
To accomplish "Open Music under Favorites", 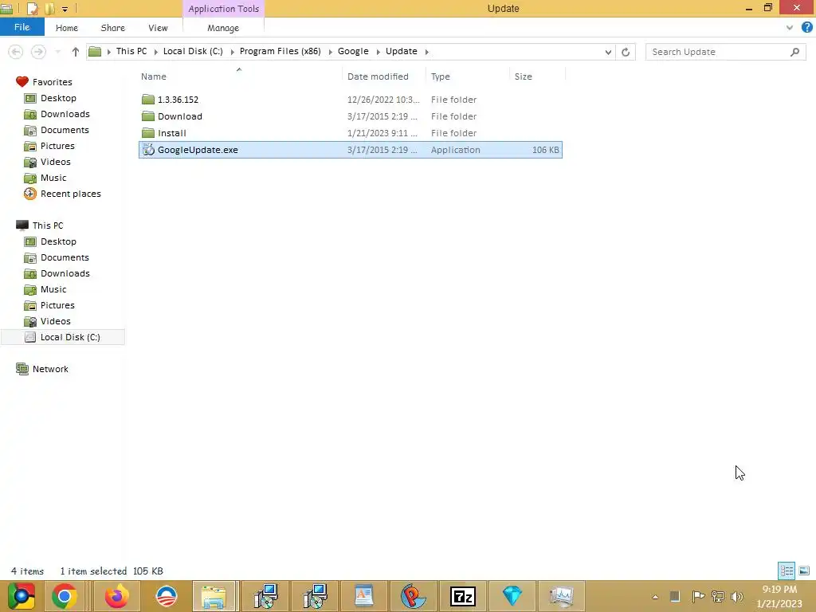I will [x=53, y=178].
